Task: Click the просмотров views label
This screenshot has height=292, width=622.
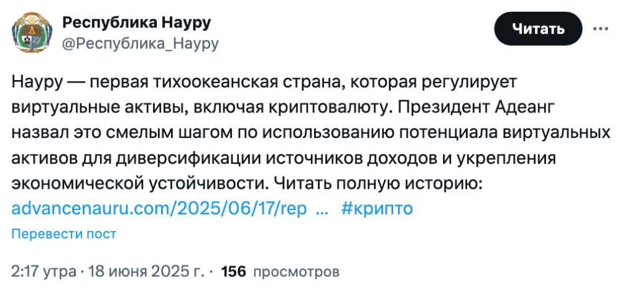Action: pos(297,271)
